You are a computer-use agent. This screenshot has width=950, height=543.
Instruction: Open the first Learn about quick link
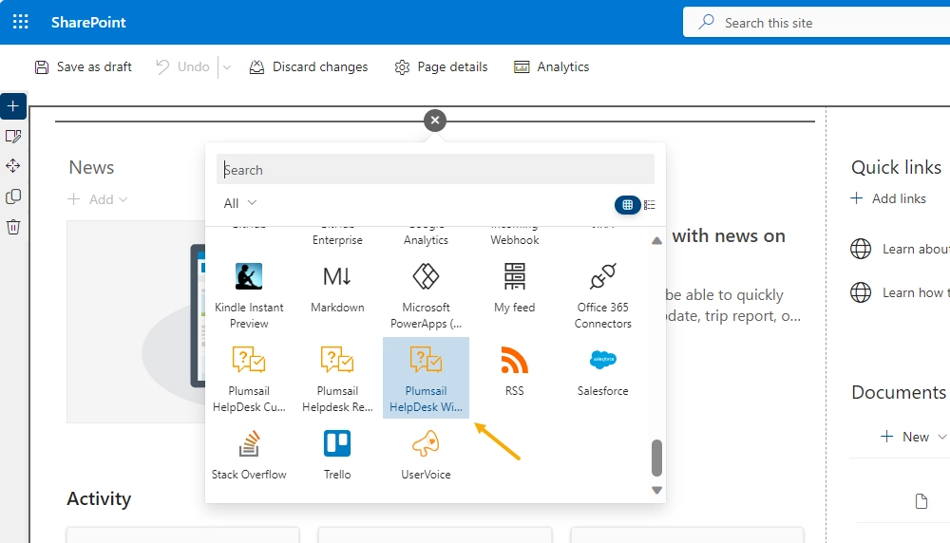click(x=900, y=249)
